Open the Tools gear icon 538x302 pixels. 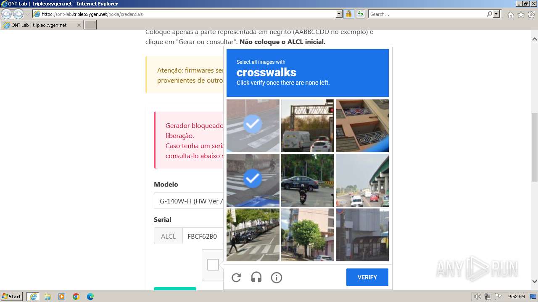[x=531, y=15]
